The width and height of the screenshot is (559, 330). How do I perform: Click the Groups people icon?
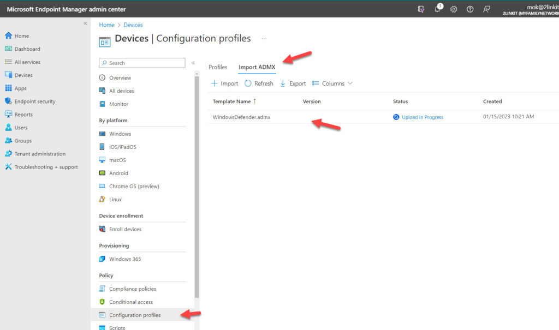(8, 140)
